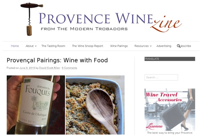The image size is (202, 135).
Task: Open the Advertising page
Action: [x=164, y=46]
